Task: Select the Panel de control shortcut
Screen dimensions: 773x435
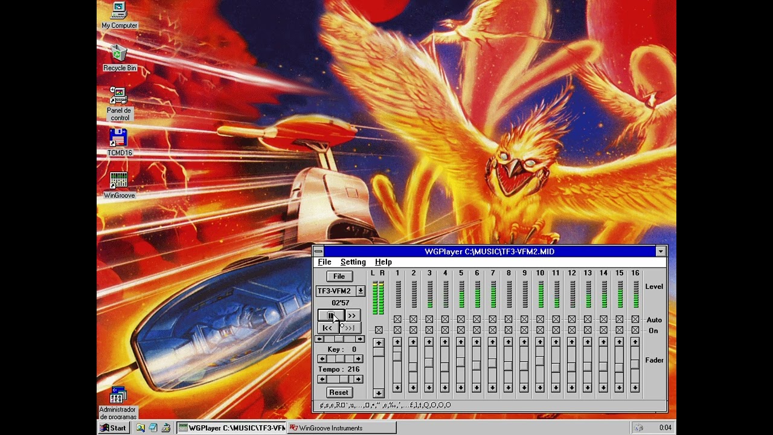Action: (119, 104)
